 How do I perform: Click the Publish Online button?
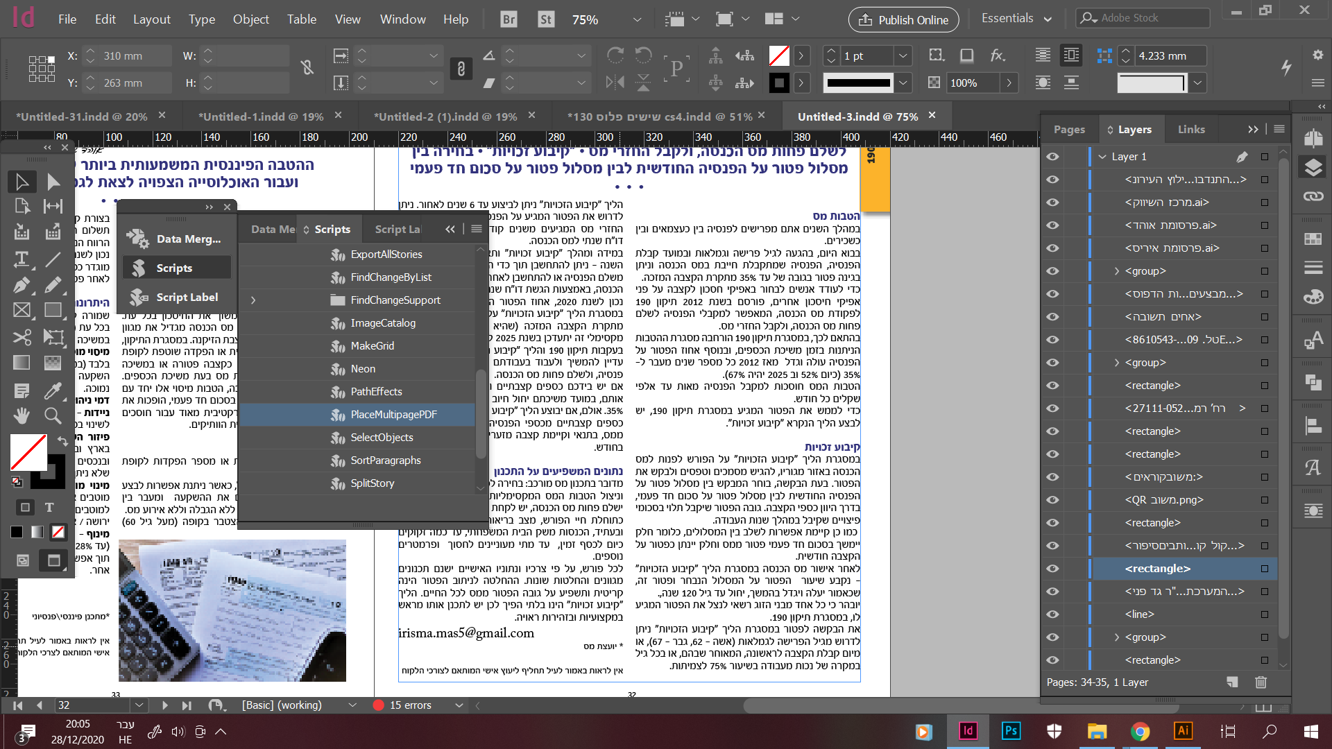pyautogui.click(x=903, y=19)
